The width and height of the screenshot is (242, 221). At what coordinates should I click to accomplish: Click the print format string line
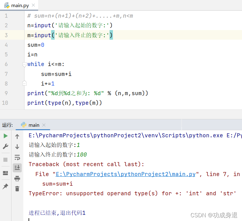tap(88, 93)
